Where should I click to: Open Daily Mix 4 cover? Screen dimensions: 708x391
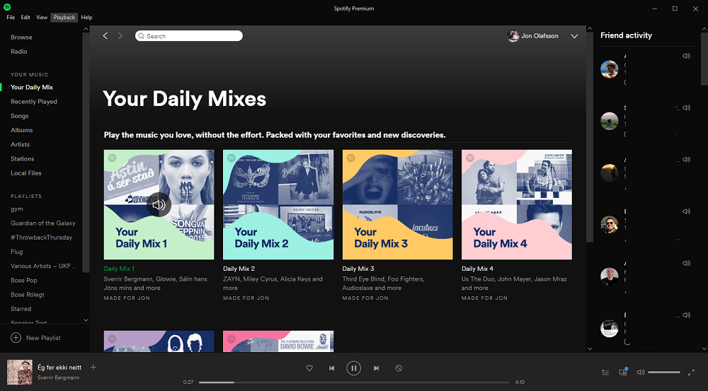pos(517,205)
